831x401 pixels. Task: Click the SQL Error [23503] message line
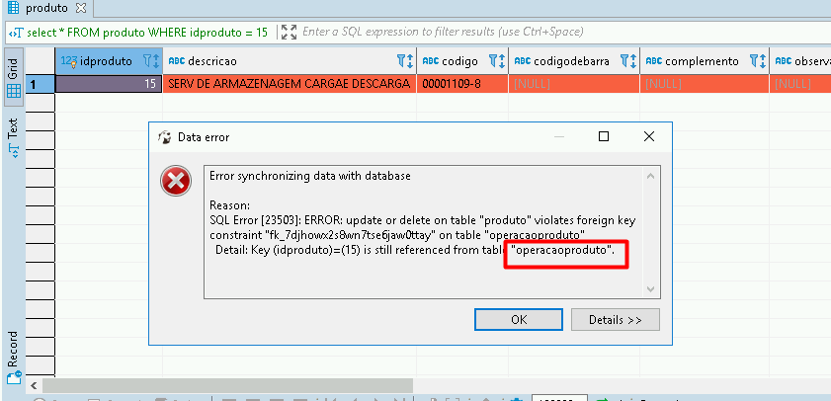(422, 220)
